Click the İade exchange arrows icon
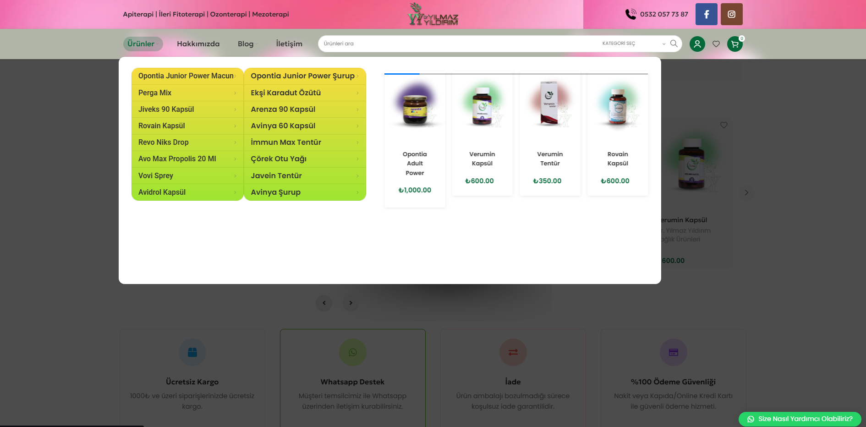The image size is (866, 427). [513, 352]
